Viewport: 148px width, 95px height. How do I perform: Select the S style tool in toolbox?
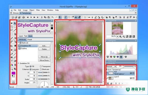click(x=15, y=65)
